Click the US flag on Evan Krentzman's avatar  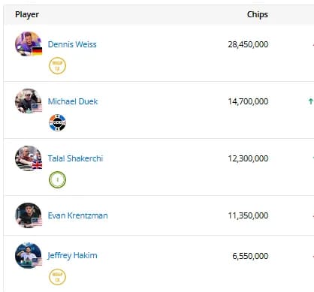pyautogui.click(x=37, y=222)
